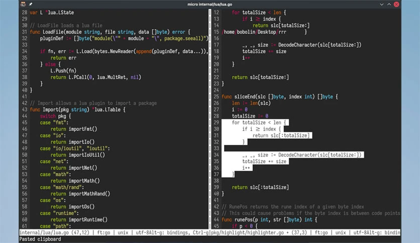Click the 'return slc[totalSize:]' line numbered 22
This screenshot has width=420, height=243.
click(260, 77)
